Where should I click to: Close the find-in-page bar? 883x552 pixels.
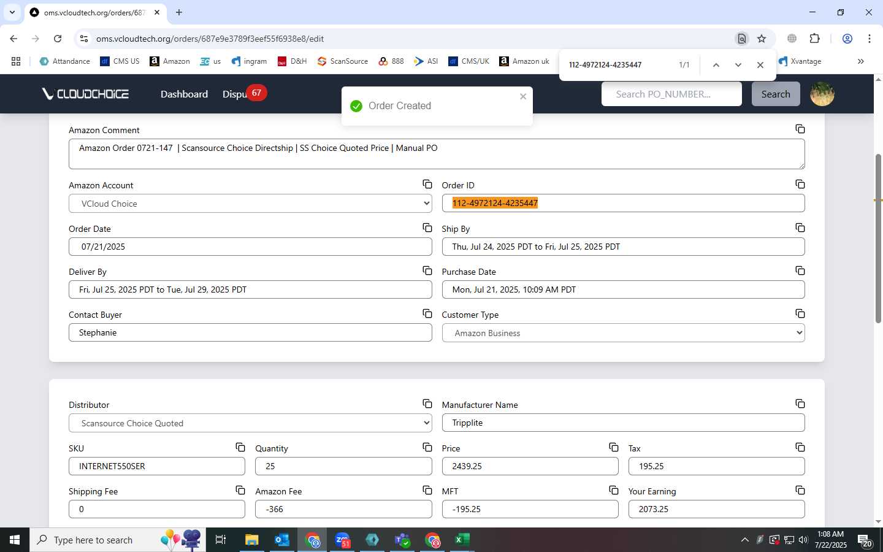(x=760, y=65)
